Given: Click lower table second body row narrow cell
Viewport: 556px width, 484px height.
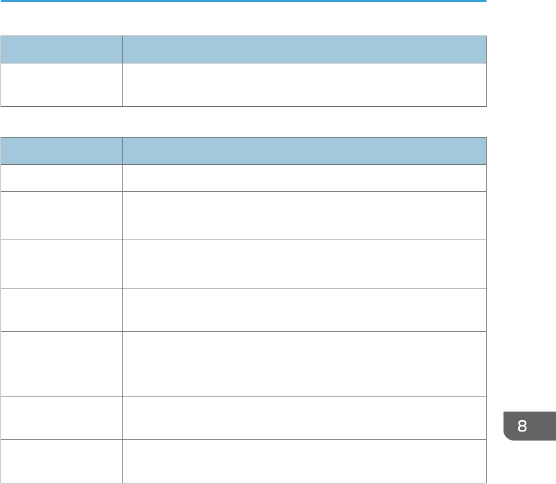Looking at the screenshot, I should (62, 215).
